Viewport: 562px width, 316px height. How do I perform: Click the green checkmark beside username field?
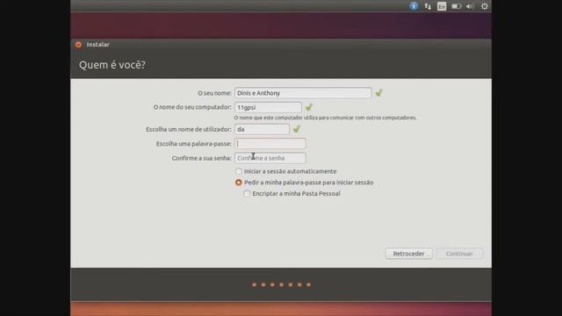(297, 129)
